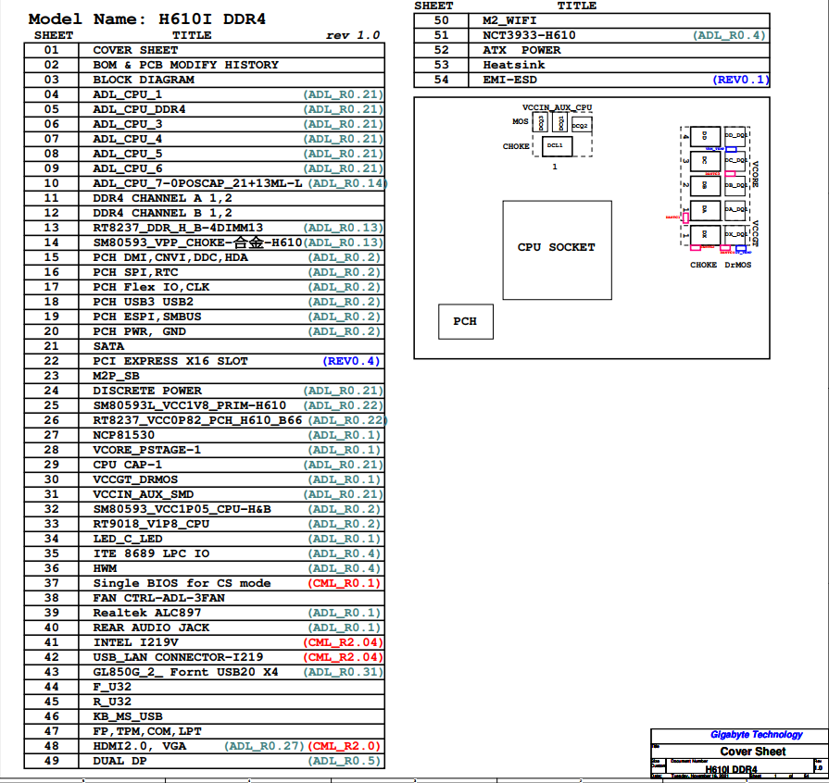Click "RT8237_VCC0P82_PCH_H610_B66" title
Image resolution: width=829 pixels, height=783 pixels.
[x=197, y=420]
